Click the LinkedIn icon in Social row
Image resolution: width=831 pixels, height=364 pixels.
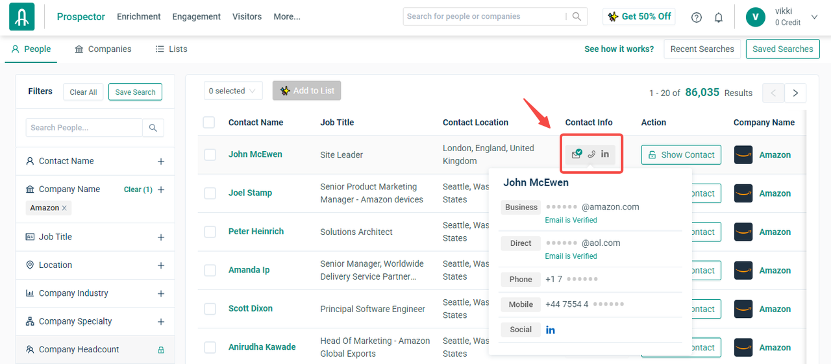point(550,330)
